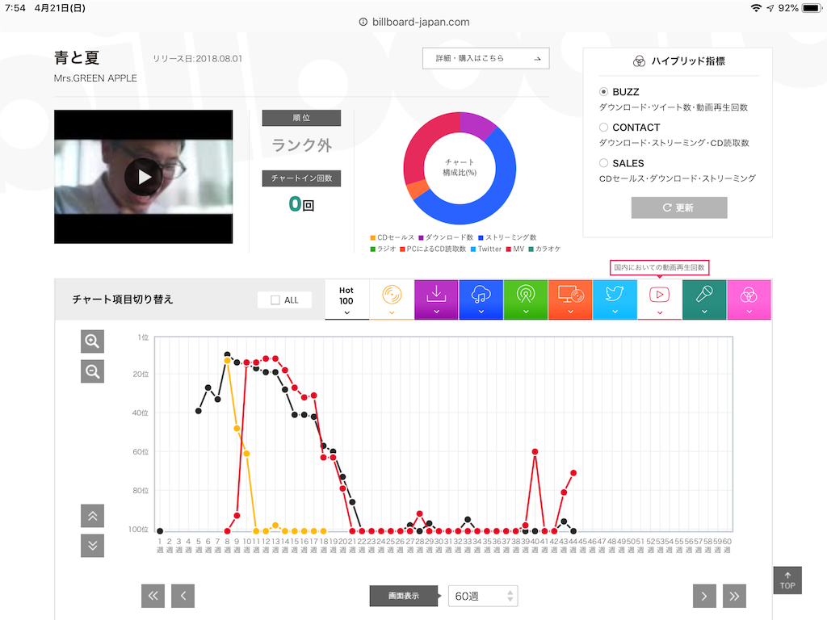
Task: Open the 60週 display range dropdown
Action: 483,596
